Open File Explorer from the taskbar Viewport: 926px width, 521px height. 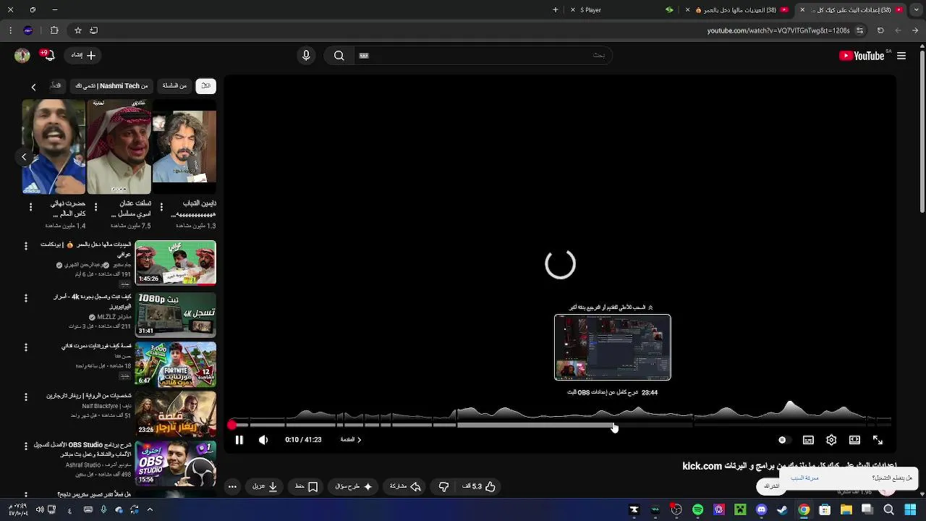(846, 510)
